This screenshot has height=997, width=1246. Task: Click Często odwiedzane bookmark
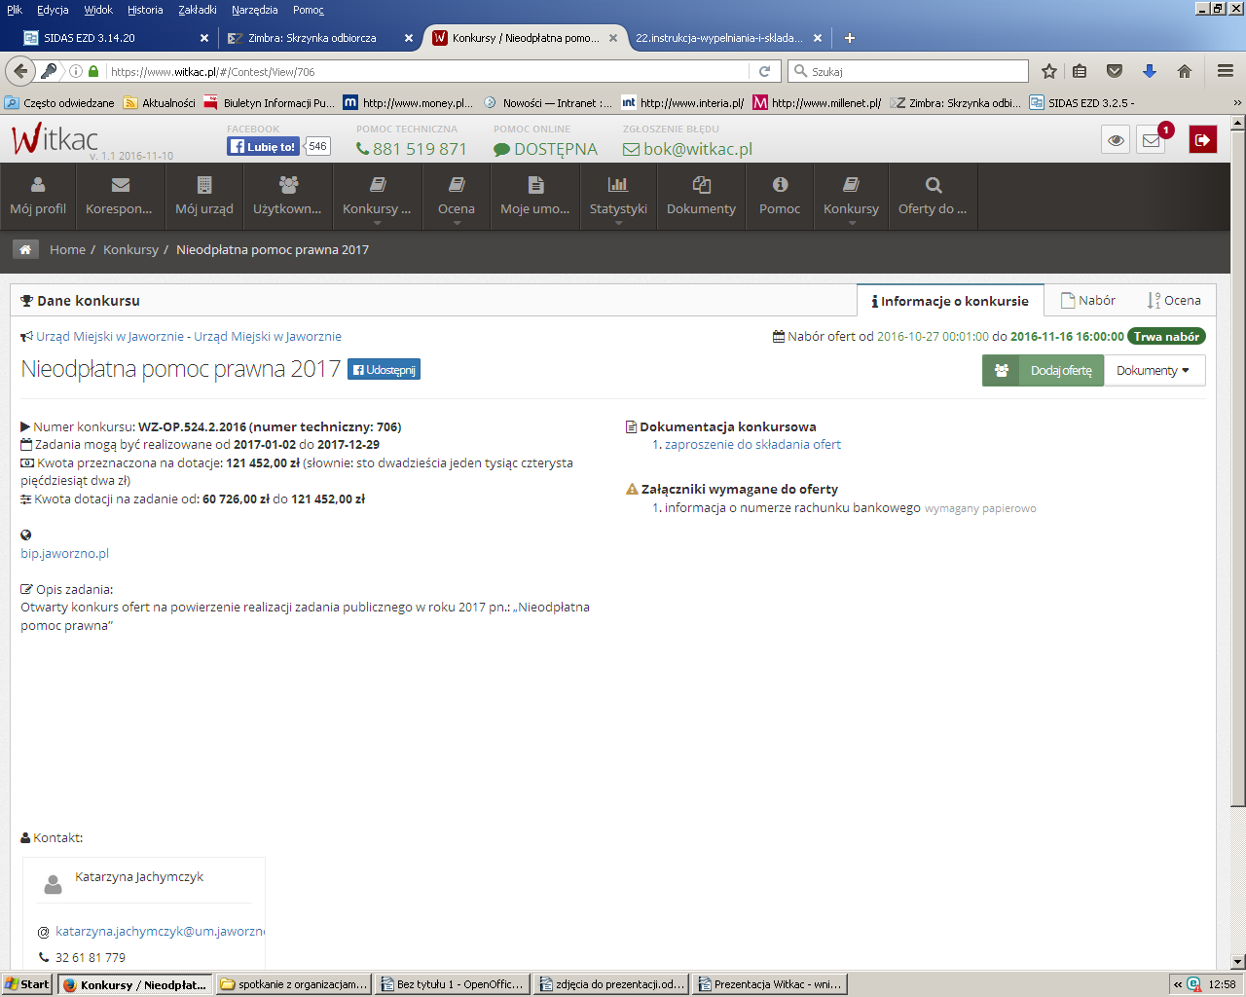[x=59, y=102]
